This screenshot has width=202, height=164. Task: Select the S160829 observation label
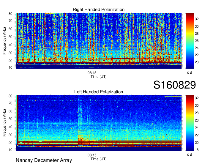175,85
